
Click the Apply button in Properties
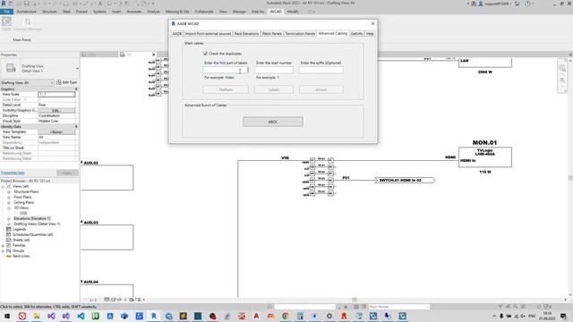pos(67,173)
